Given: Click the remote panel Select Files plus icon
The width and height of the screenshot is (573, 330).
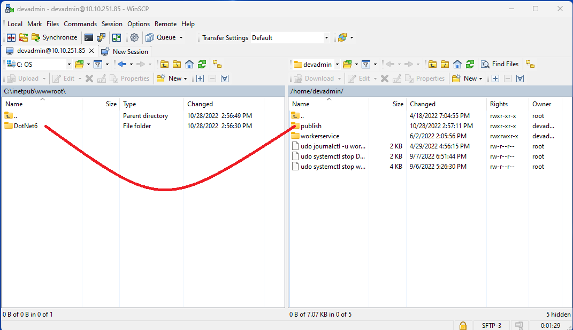Looking at the screenshot, I should pos(495,78).
